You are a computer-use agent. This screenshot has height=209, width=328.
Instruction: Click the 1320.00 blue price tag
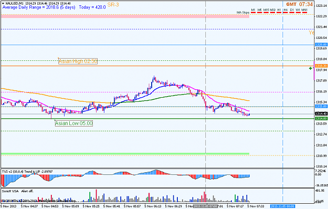coord(321,45)
